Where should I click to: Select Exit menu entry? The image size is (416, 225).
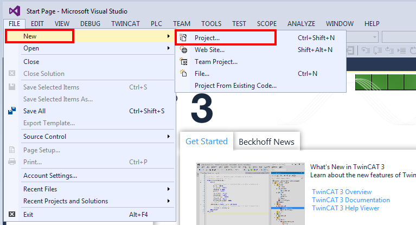coord(89,214)
